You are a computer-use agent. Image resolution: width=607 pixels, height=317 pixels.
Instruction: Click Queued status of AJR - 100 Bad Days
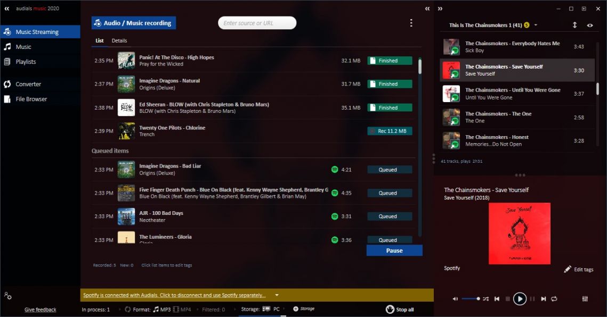(x=390, y=216)
